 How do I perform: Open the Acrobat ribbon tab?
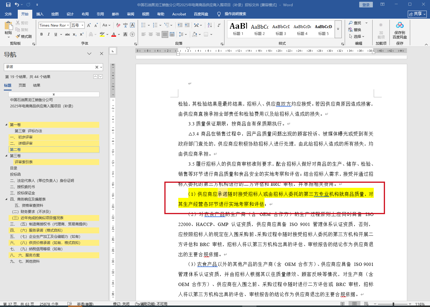(x=179, y=14)
